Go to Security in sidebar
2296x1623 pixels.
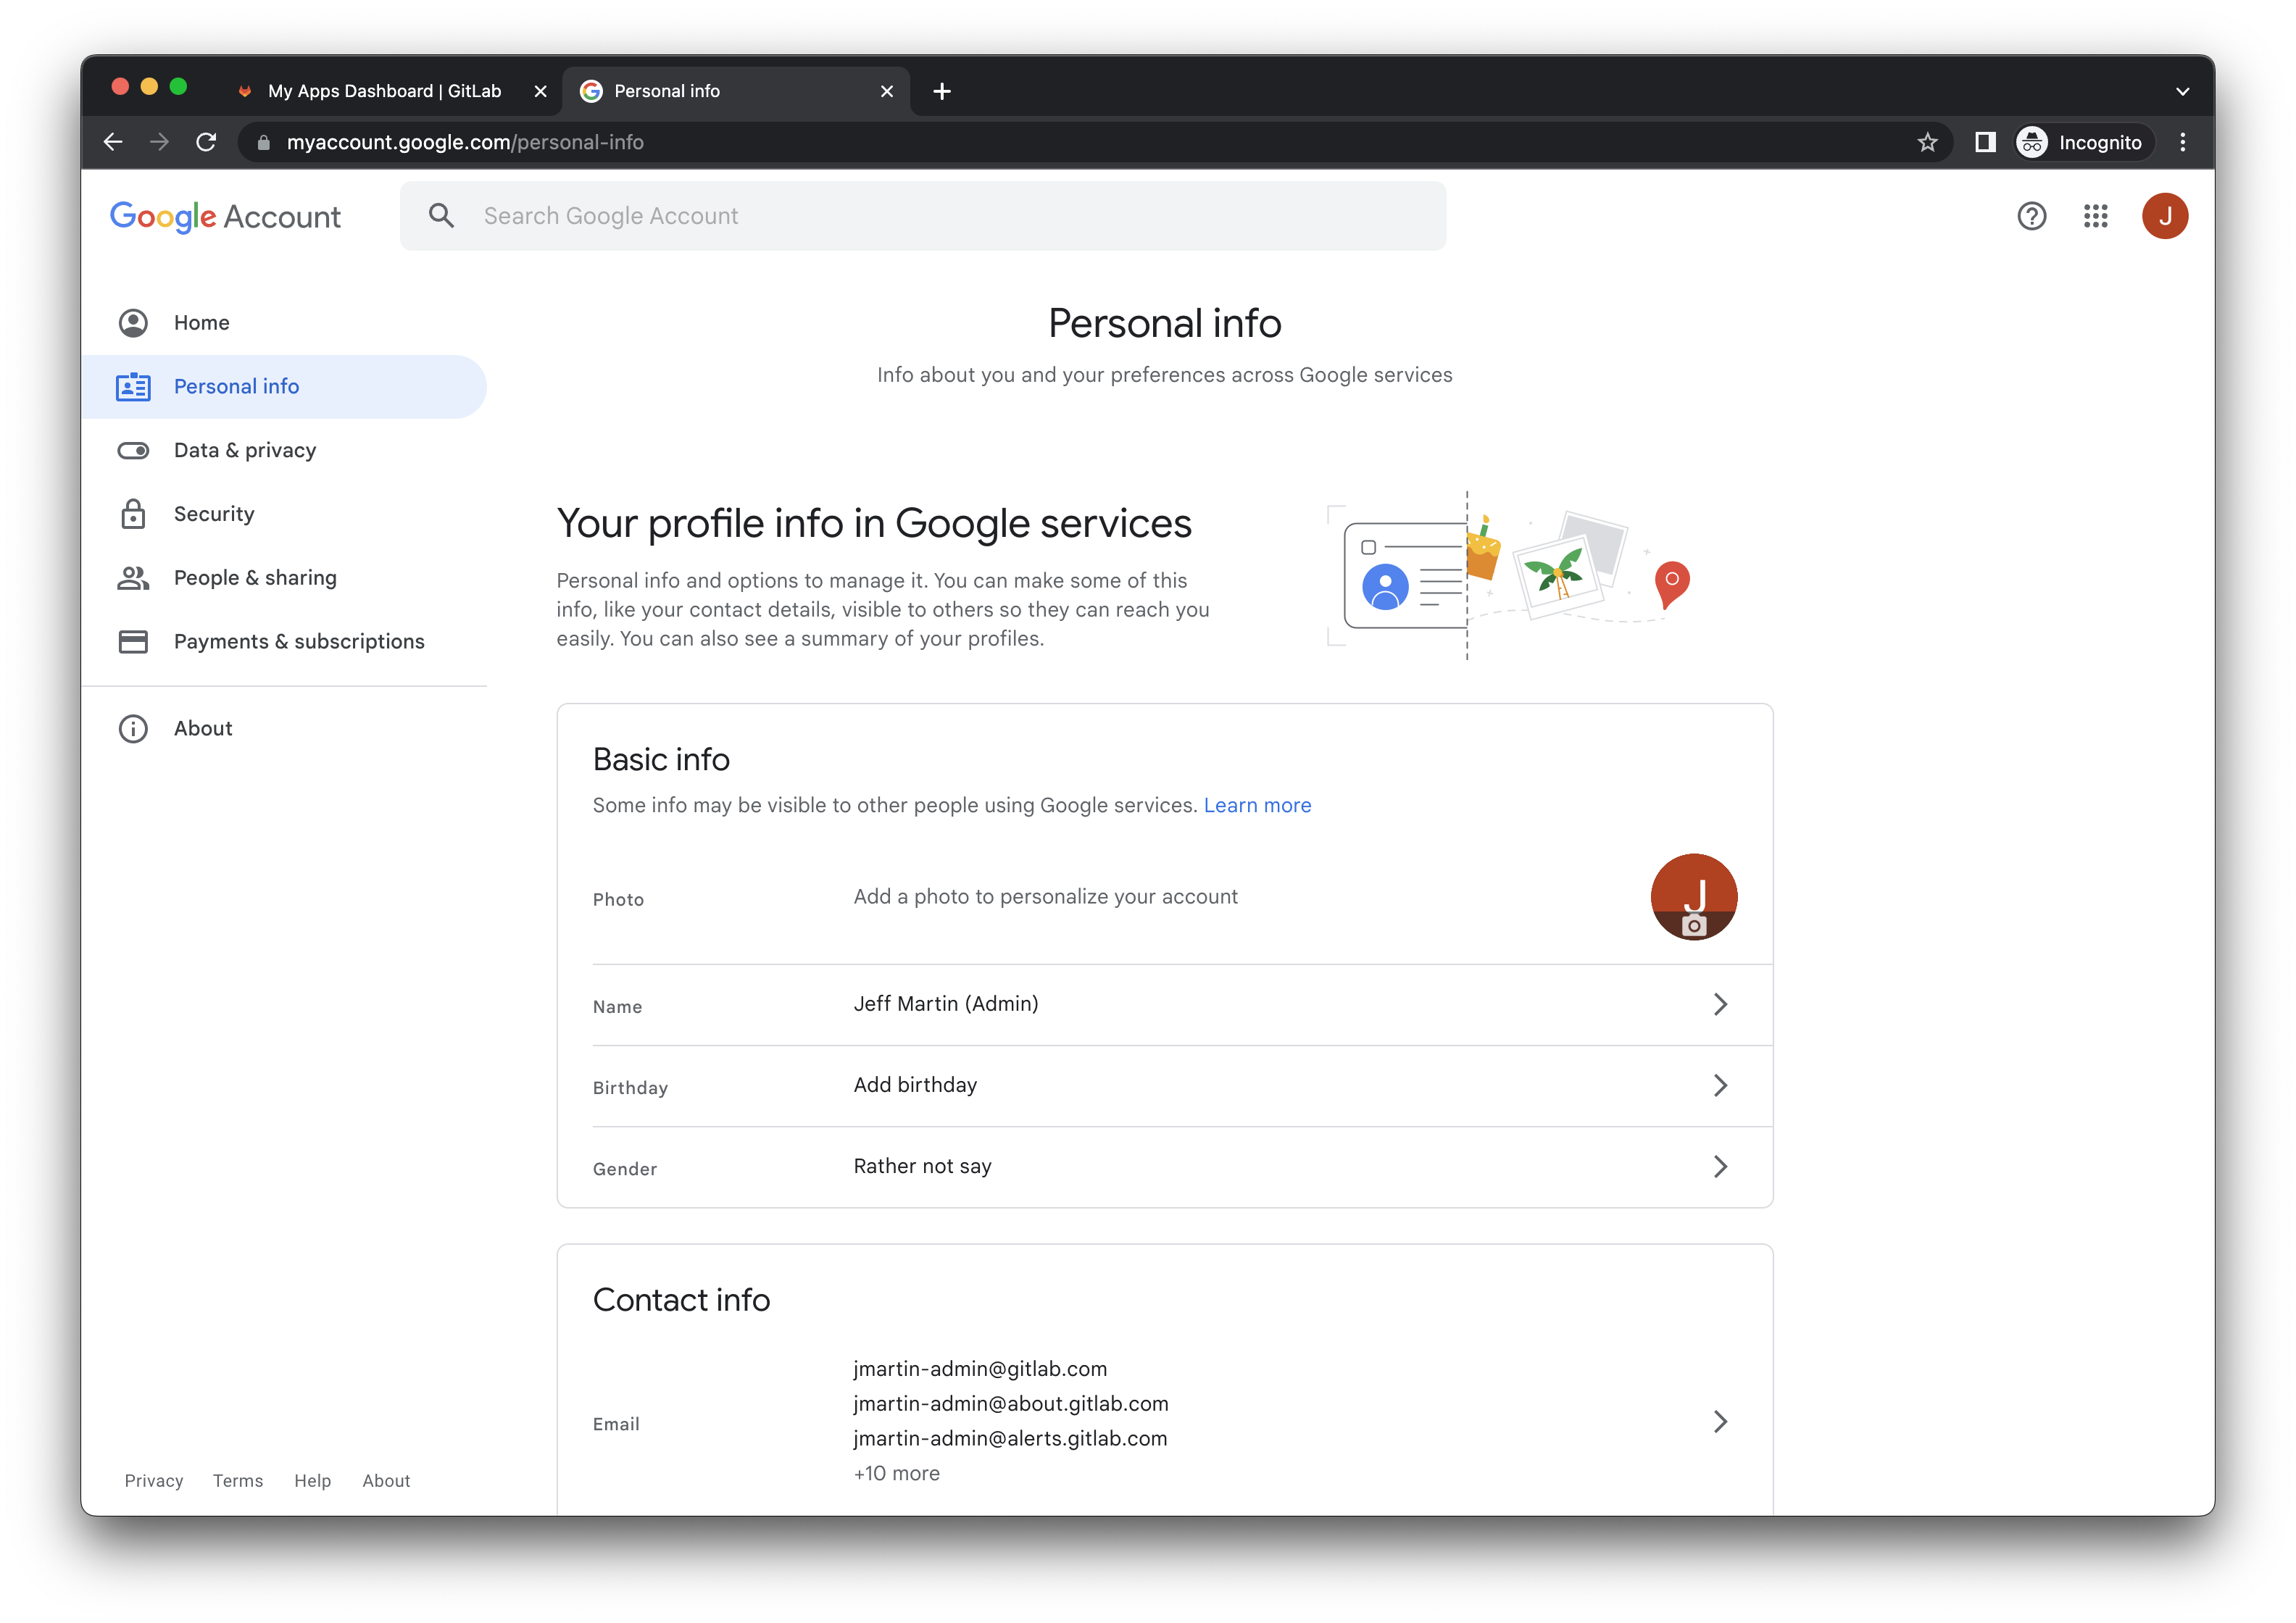[x=214, y=514]
